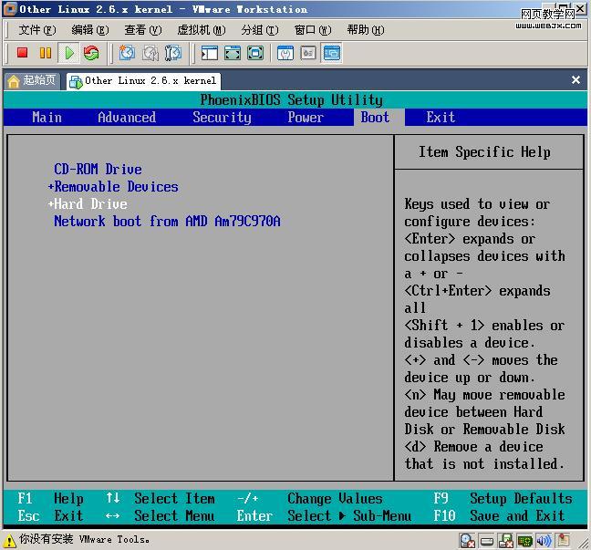The image size is (591, 550).
Task: Click the PhoenixBIOS Setup Utility title
Action: tap(291, 100)
